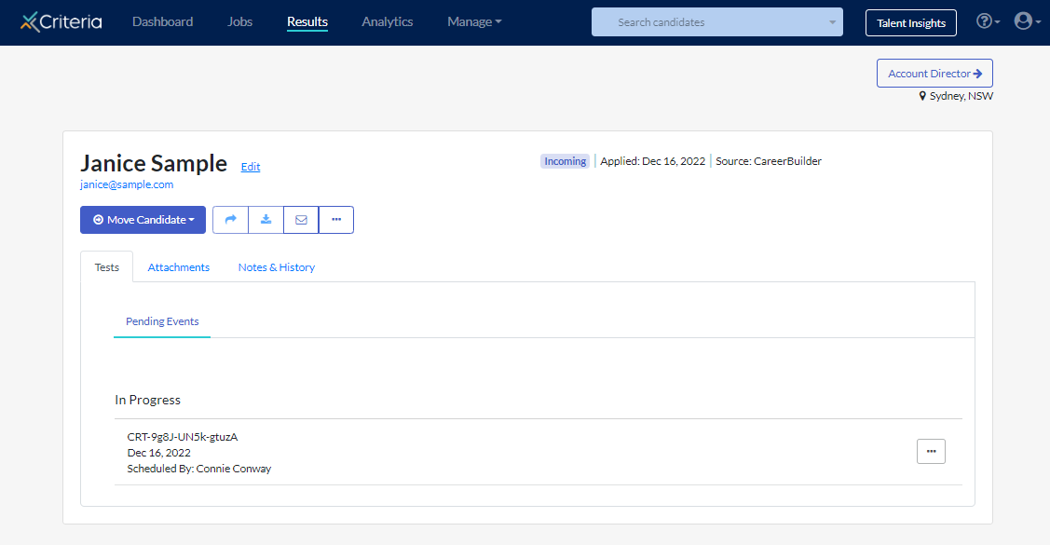This screenshot has height=545, width=1050.
Task: Open the search candidates dropdown arrow
Action: [832, 22]
